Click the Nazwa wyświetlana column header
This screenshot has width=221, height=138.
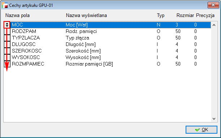tap(86, 16)
